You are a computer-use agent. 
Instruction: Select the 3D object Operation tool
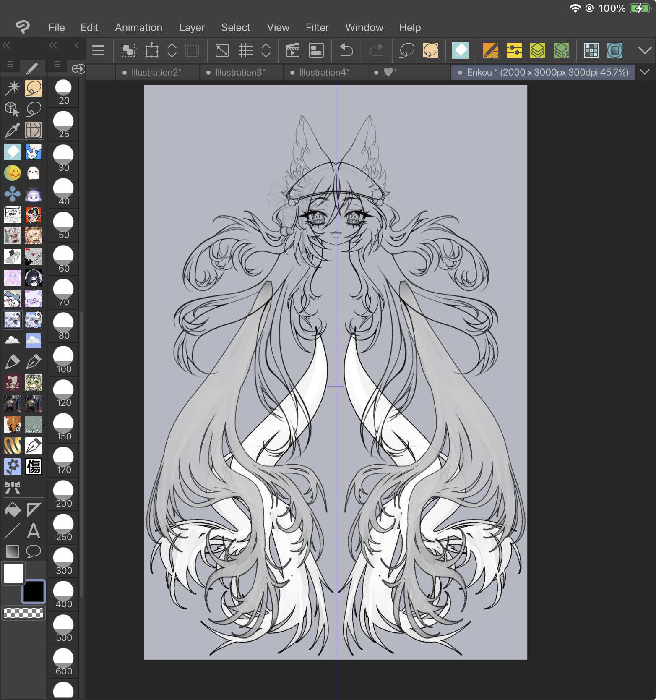(x=12, y=109)
